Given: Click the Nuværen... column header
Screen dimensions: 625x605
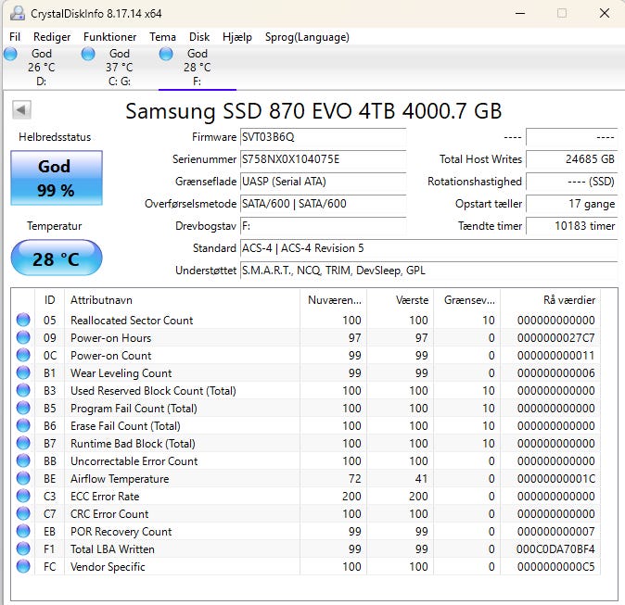Looking at the screenshot, I should (334, 300).
